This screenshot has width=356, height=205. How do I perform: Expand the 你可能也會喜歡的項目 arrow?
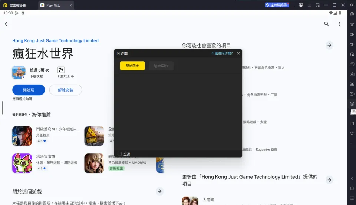click(329, 45)
